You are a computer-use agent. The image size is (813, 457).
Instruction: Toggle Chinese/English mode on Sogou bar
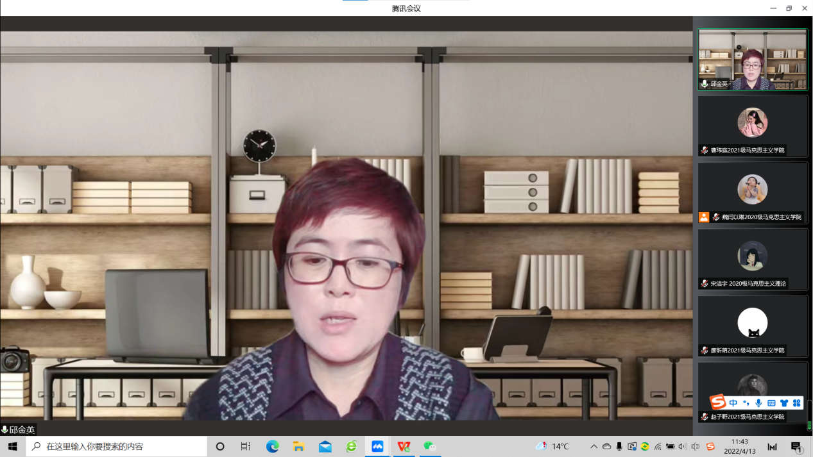coord(733,403)
